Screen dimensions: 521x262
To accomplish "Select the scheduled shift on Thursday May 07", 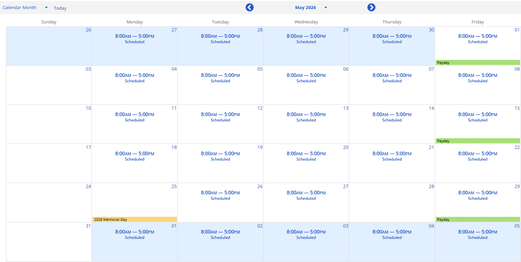I will pyautogui.click(x=392, y=78).
